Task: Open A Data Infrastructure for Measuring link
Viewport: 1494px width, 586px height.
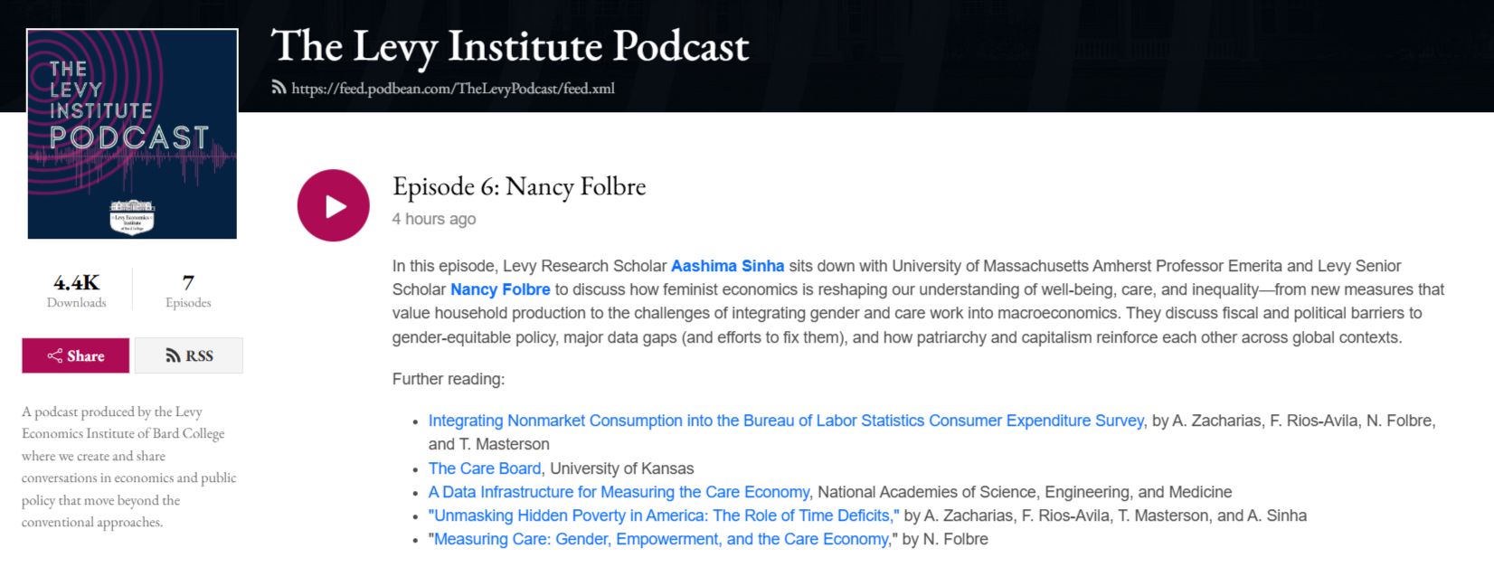Action: coord(619,492)
